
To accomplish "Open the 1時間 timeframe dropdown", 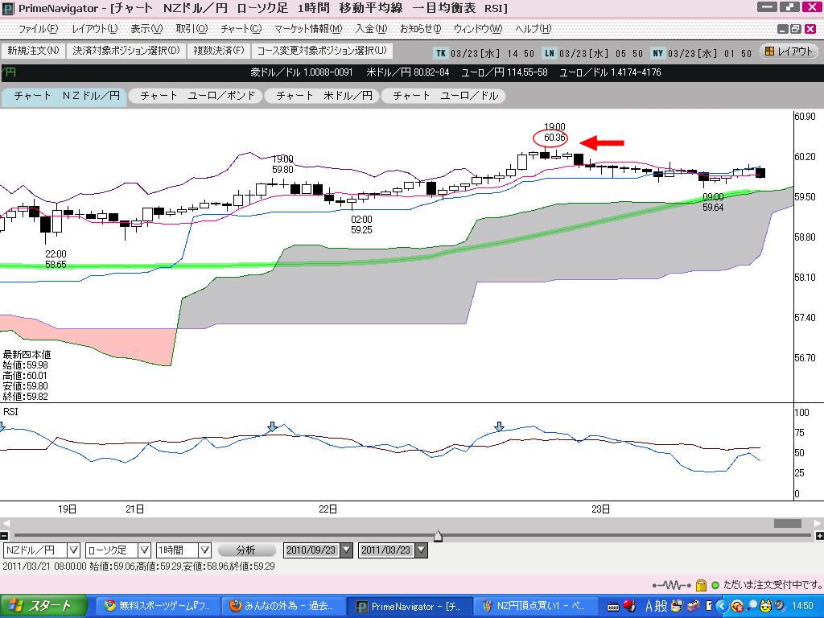I will [x=204, y=550].
